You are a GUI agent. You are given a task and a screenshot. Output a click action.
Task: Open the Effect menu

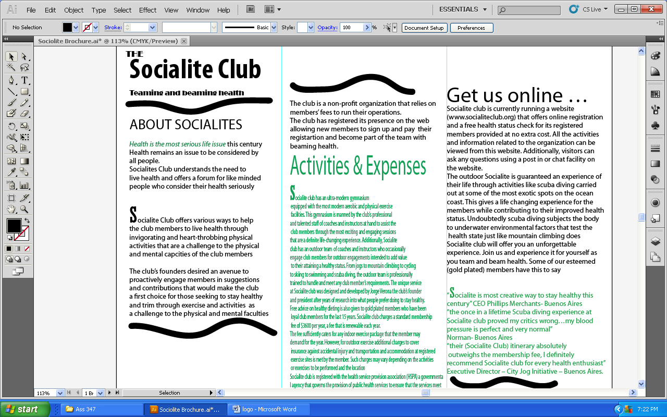click(147, 10)
